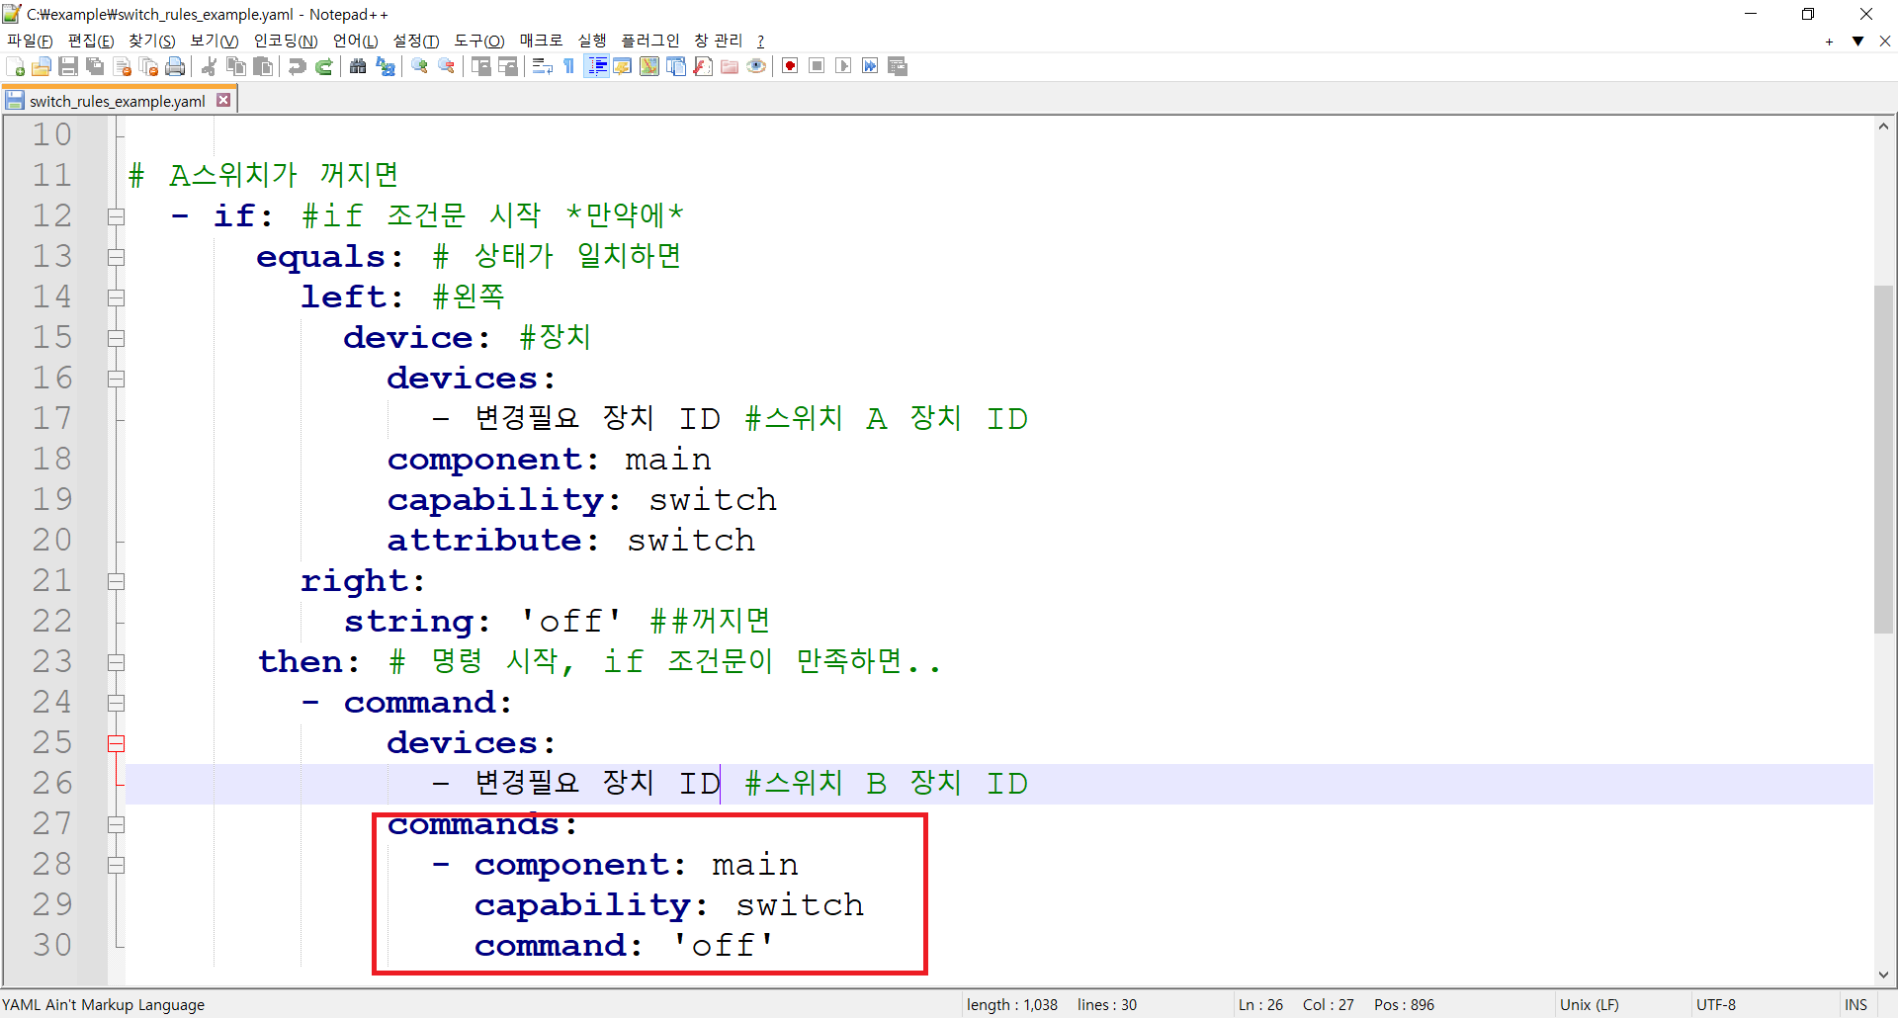Click the macro Playback icon
Image resolution: width=1898 pixels, height=1018 pixels.
[x=843, y=66]
